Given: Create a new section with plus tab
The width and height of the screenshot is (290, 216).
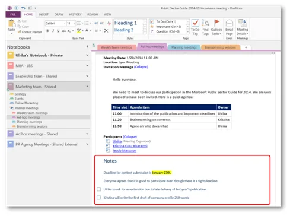Looking at the screenshot, I should (x=246, y=47).
